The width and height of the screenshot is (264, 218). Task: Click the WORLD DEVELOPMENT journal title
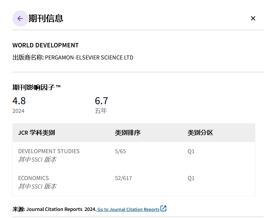[46, 45]
